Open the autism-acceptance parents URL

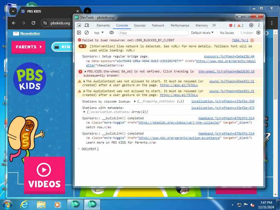(x=179, y=138)
